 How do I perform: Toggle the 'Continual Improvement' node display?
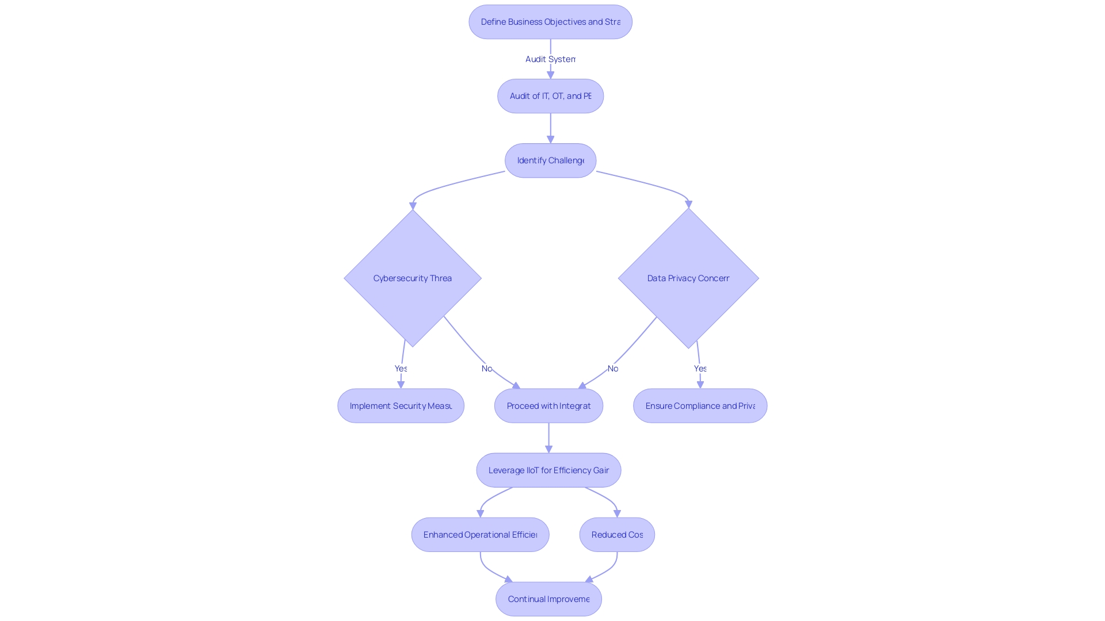click(548, 599)
